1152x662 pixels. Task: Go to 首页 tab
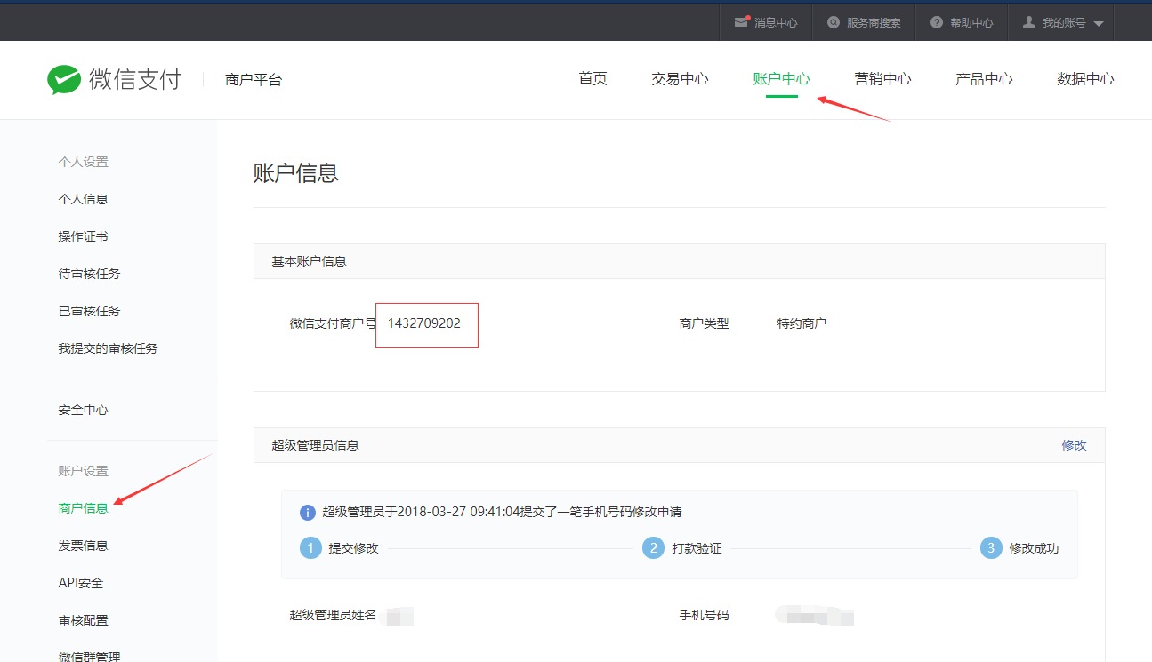point(592,79)
